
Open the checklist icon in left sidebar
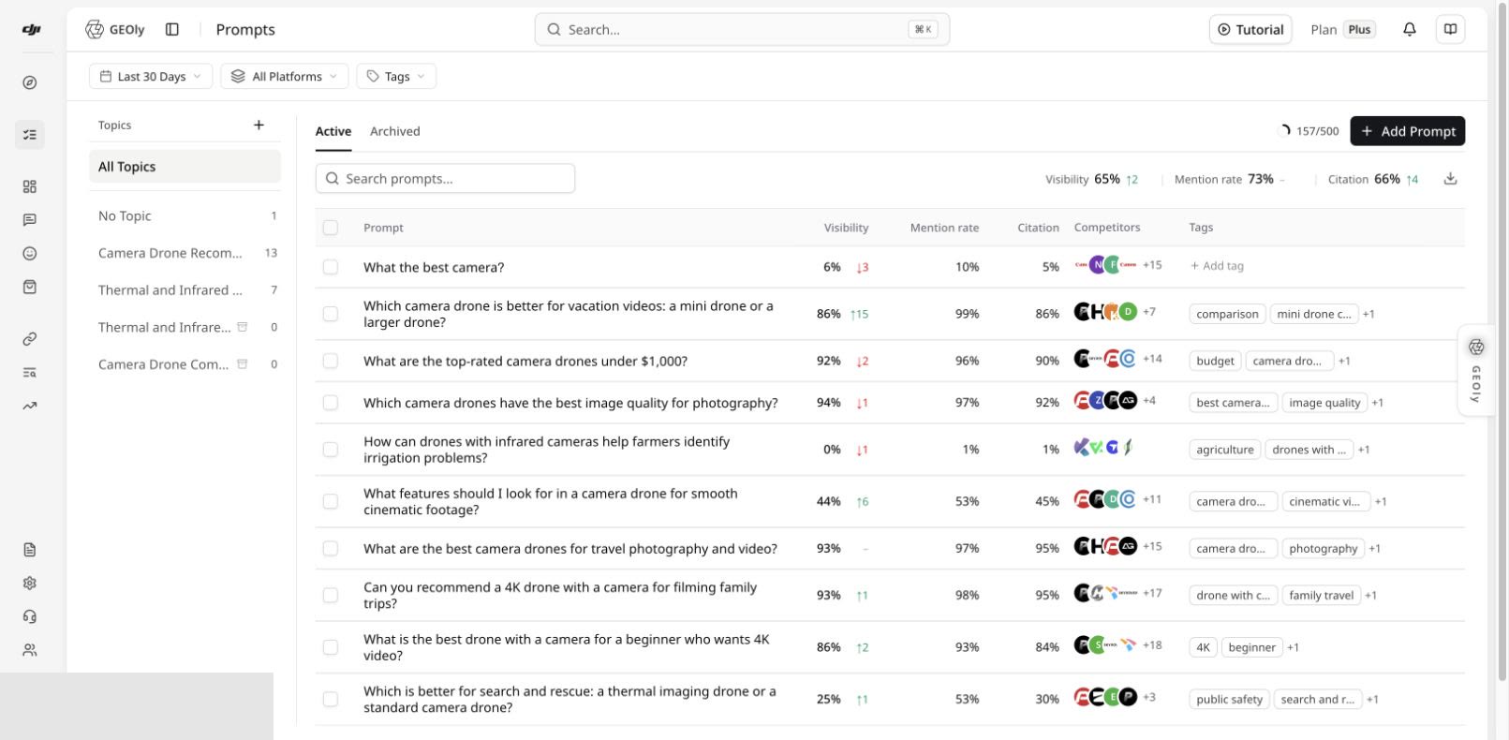(x=30, y=135)
